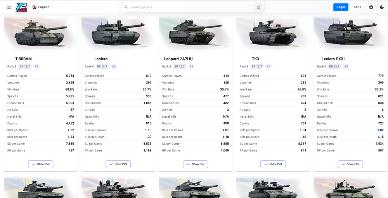
Task: Show Plot for TKX
Action: tap(273, 164)
